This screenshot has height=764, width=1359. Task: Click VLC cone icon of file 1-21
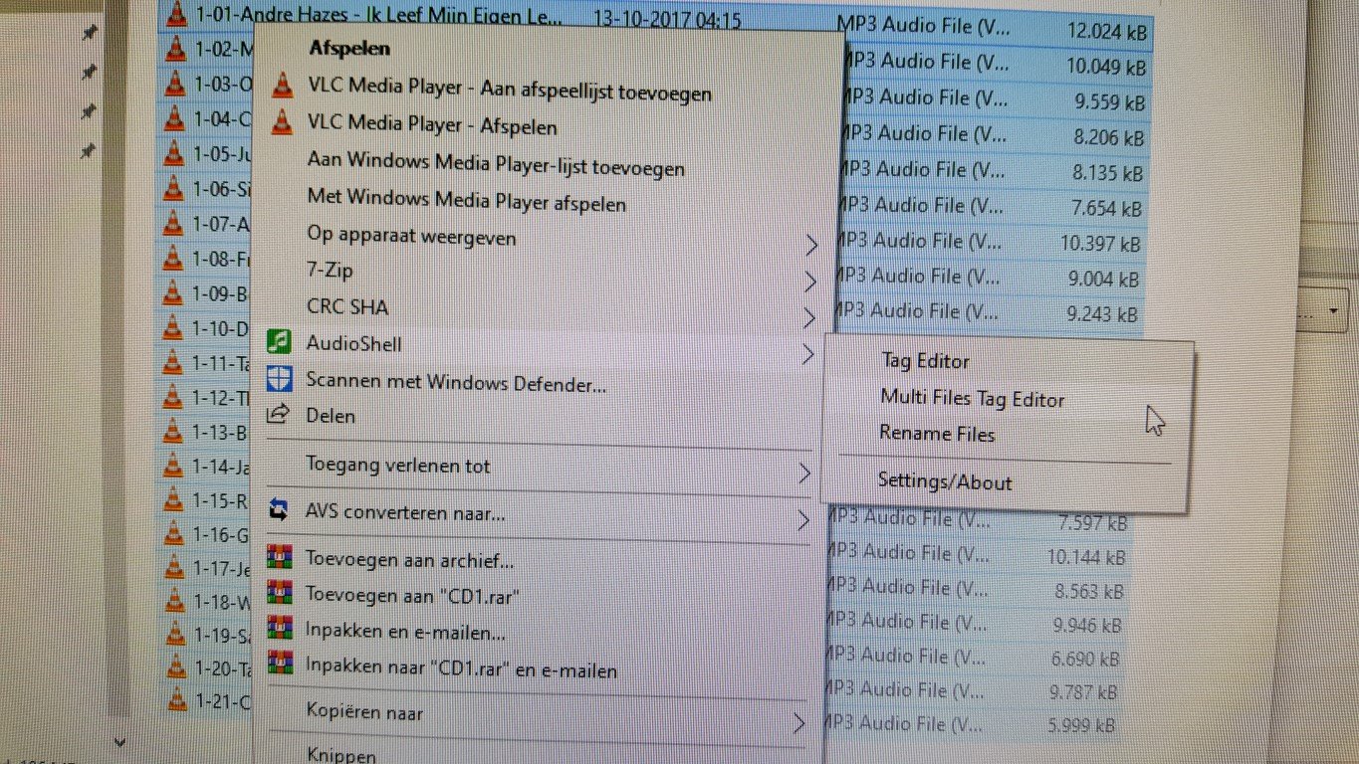click(x=177, y=699)
